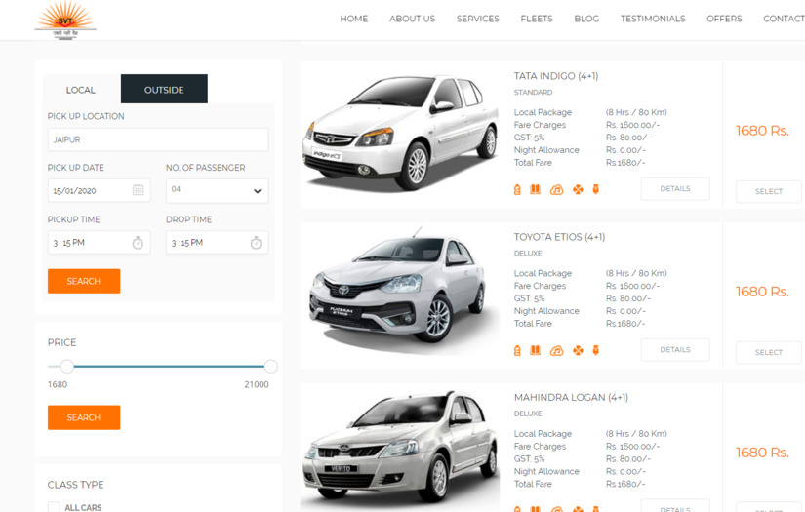This screenshot has width=805, height=512.
Task: Click the fan icon for Toyota Etios
Action: [578, 351]
